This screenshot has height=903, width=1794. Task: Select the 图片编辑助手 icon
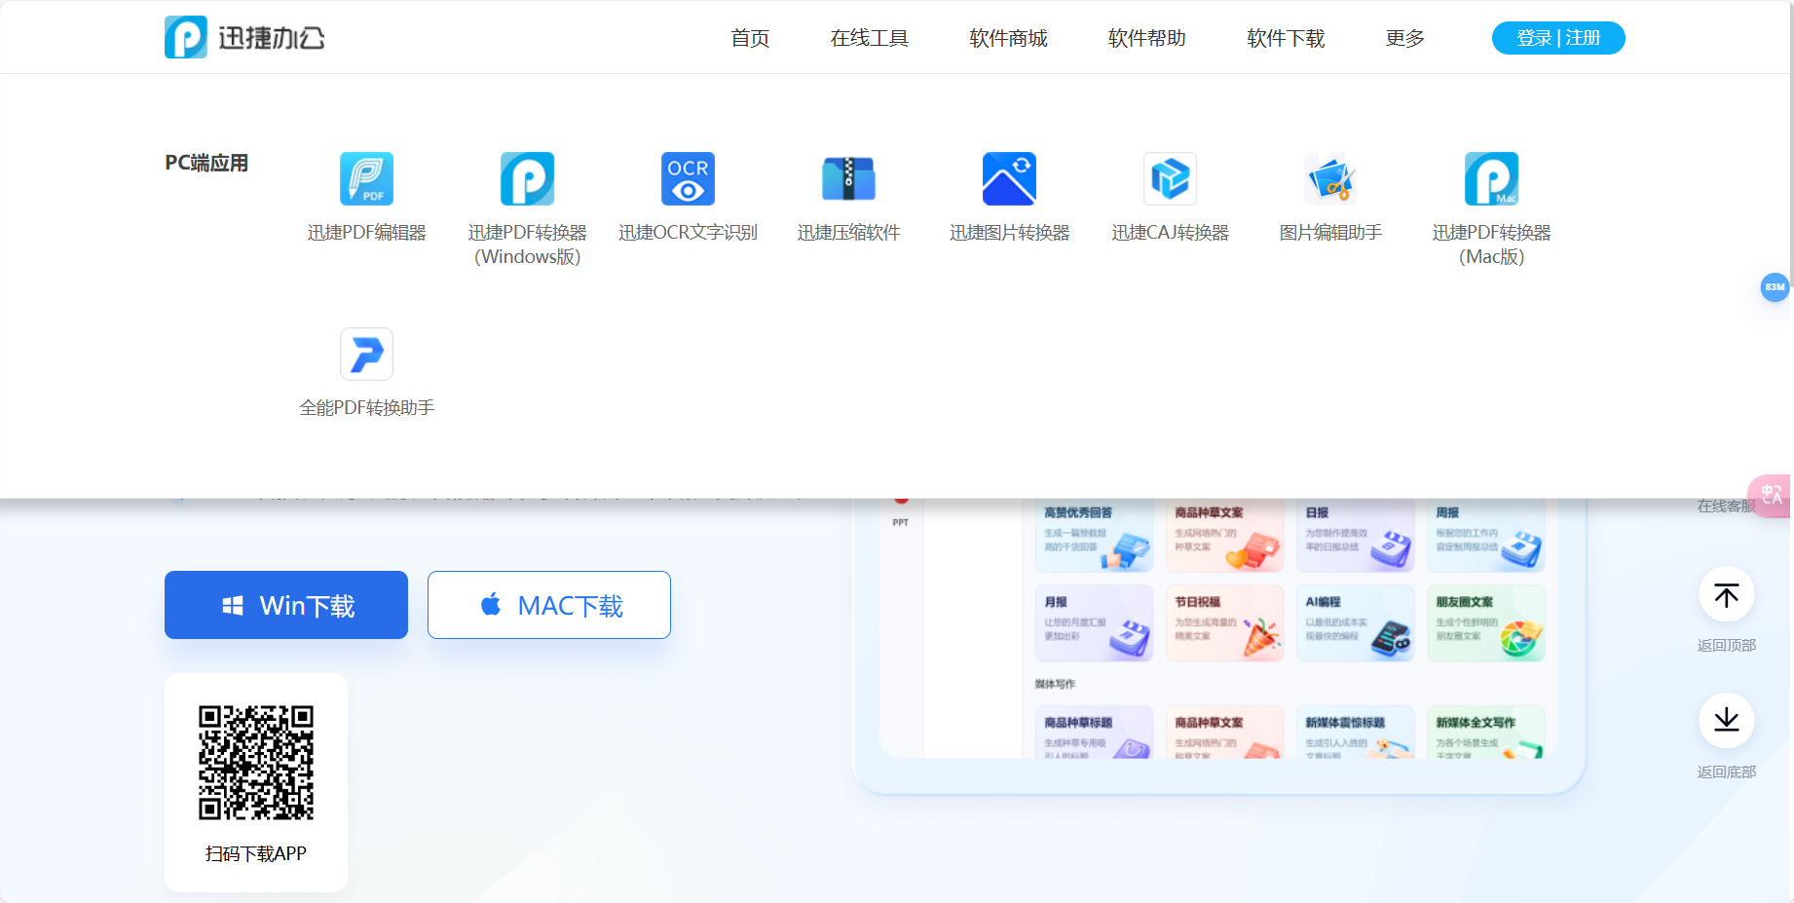point(1330,179)
